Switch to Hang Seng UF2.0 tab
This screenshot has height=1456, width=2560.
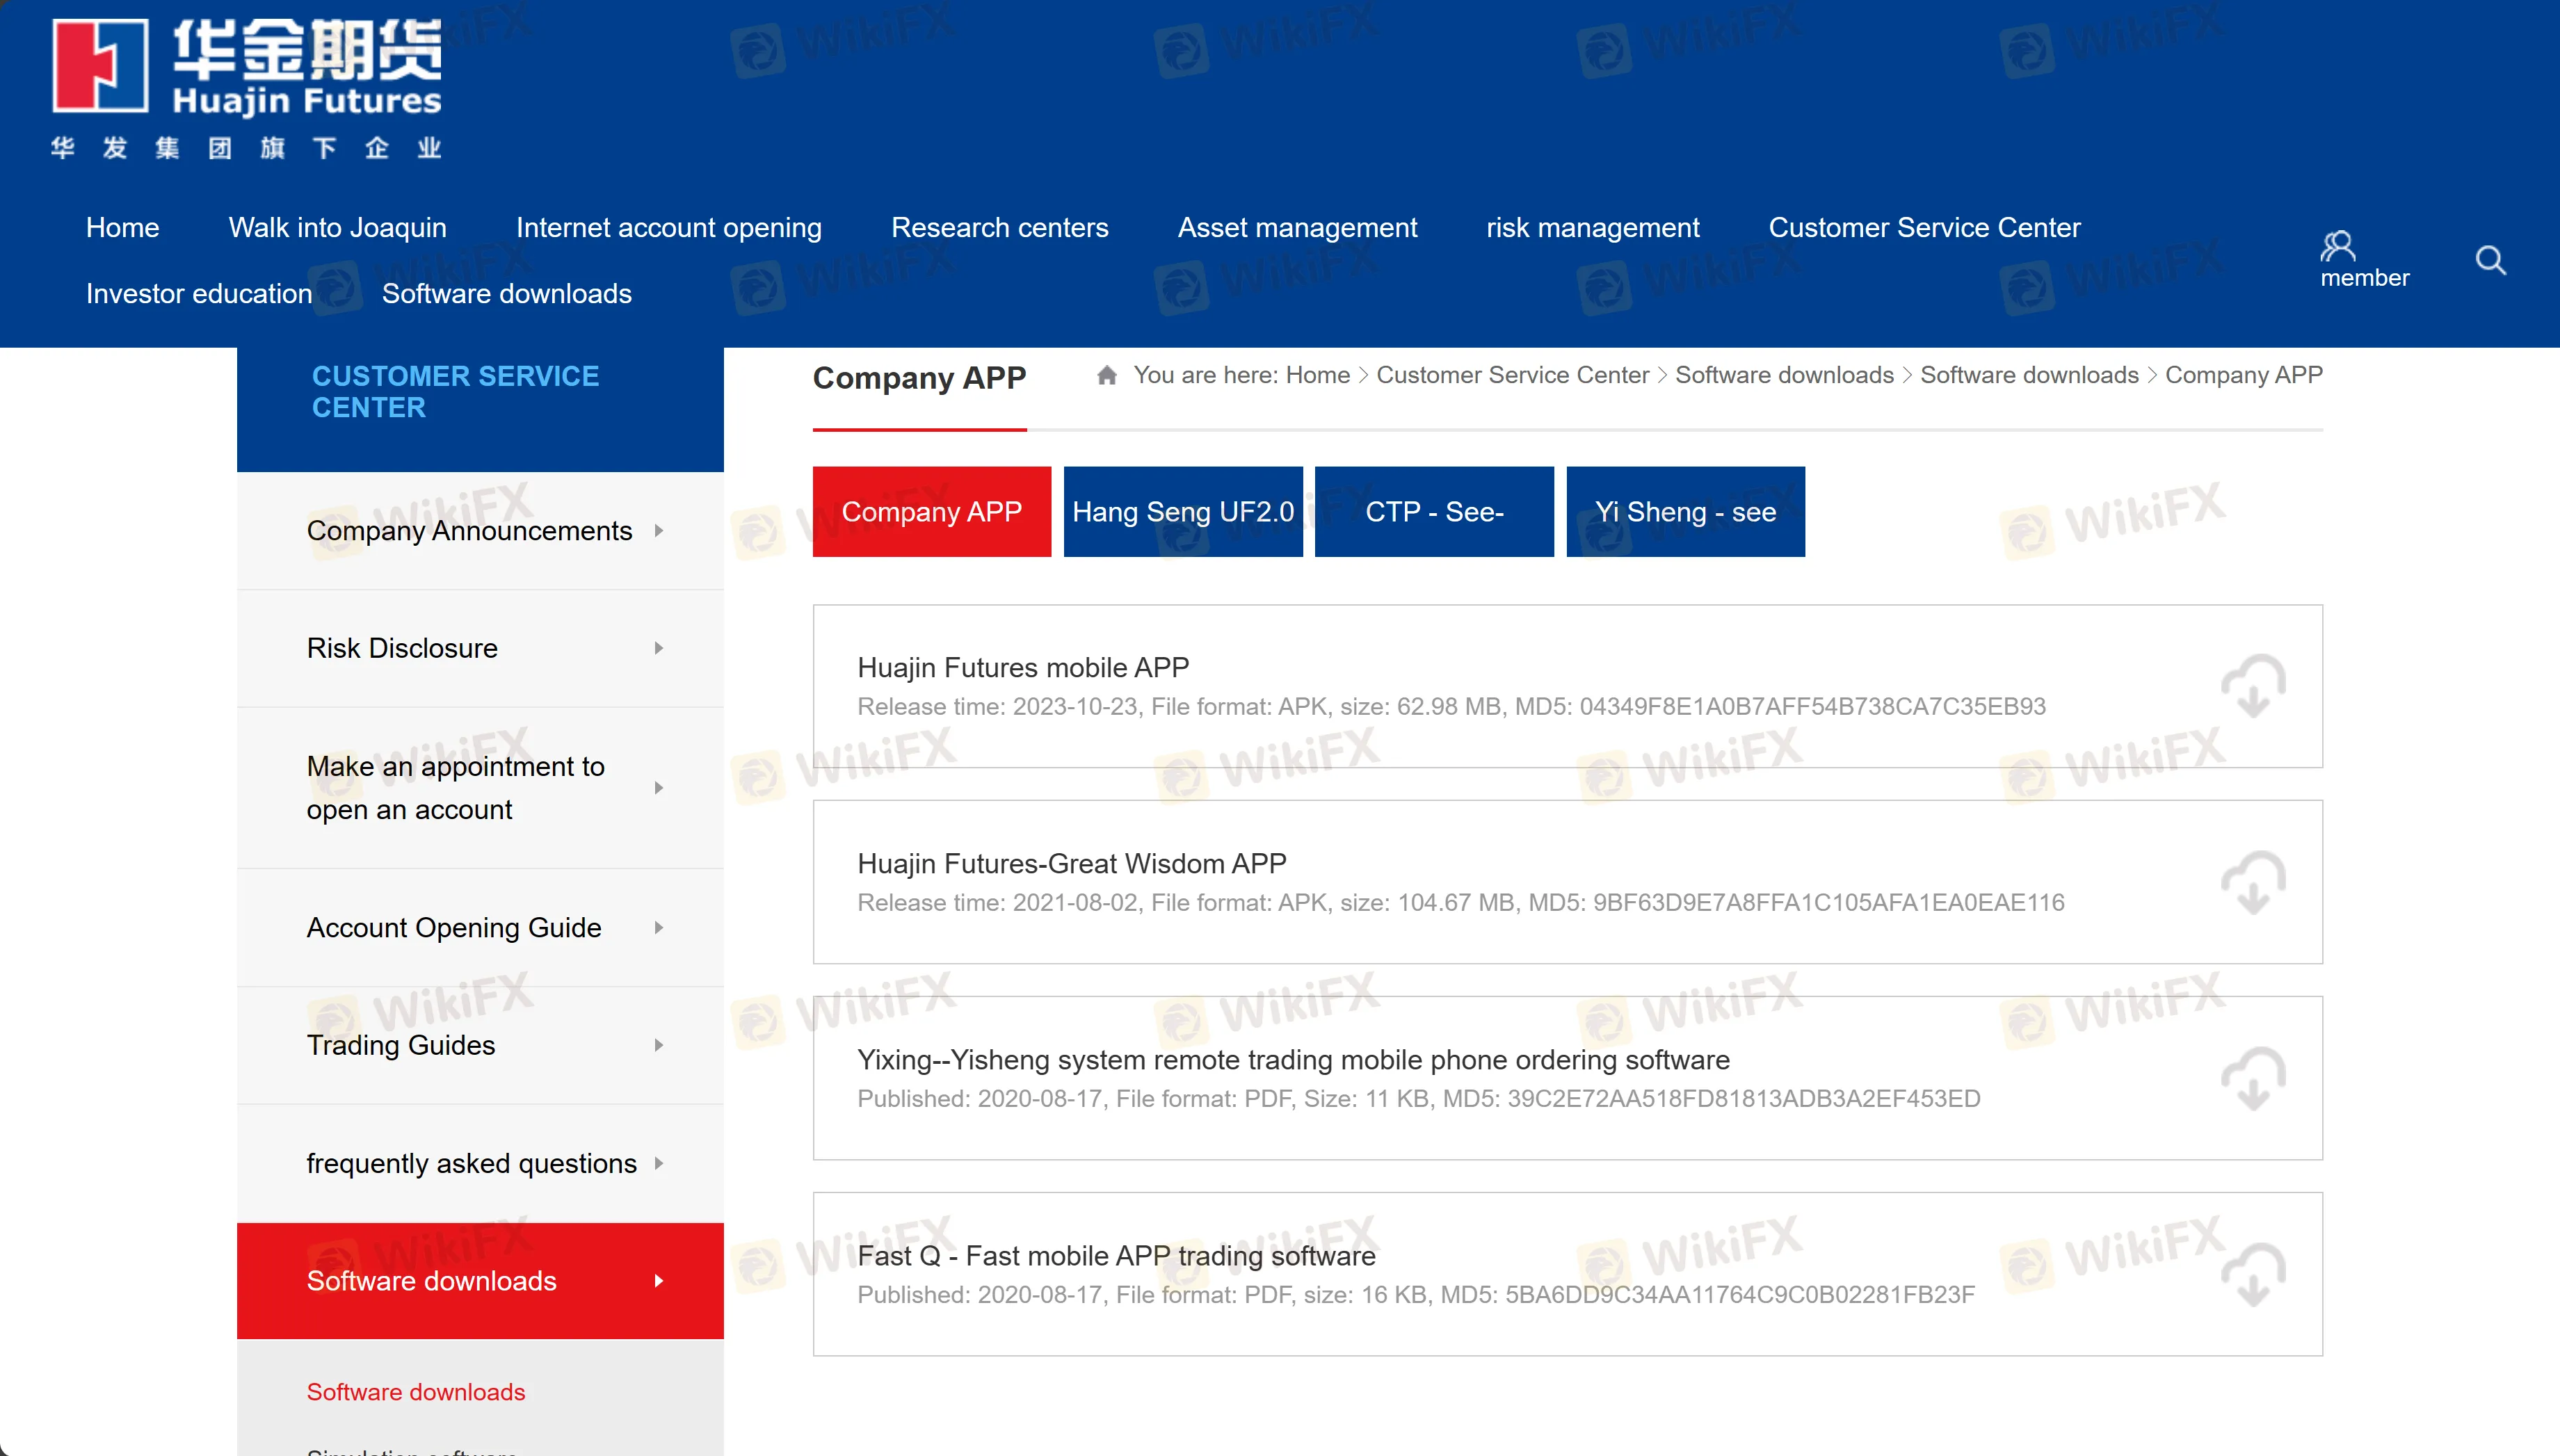pos(1182,512)
